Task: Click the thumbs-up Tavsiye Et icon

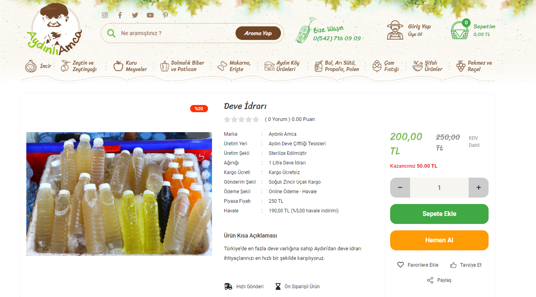Action: pos(453,265)
